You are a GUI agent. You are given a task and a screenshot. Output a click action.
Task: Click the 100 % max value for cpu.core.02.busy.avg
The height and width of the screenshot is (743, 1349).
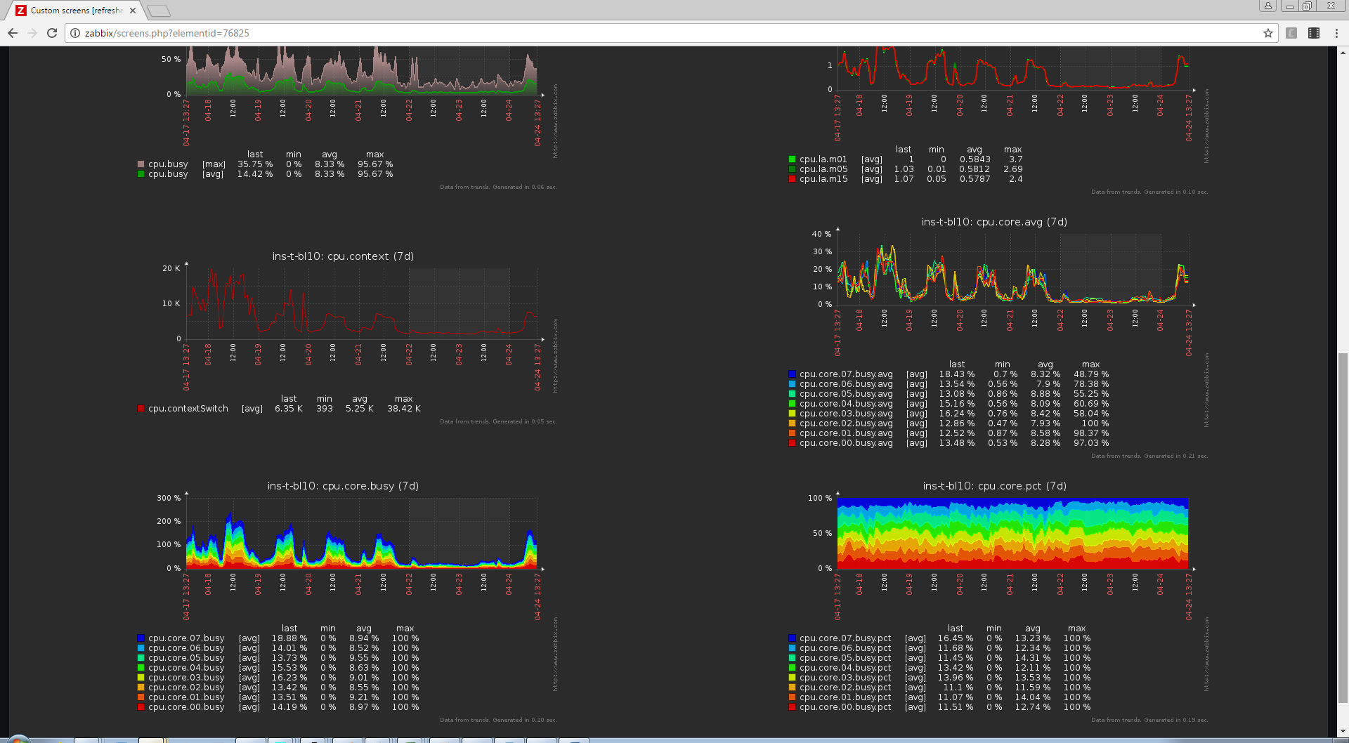[x=1095, y=423]
